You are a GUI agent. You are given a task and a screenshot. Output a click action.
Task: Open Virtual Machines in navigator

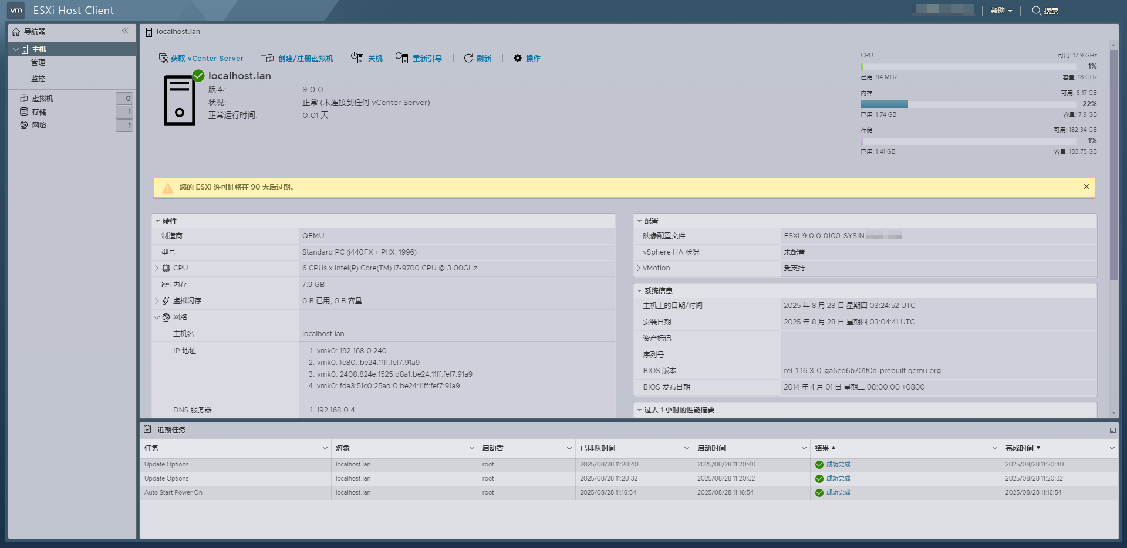(x=43, y=99)
